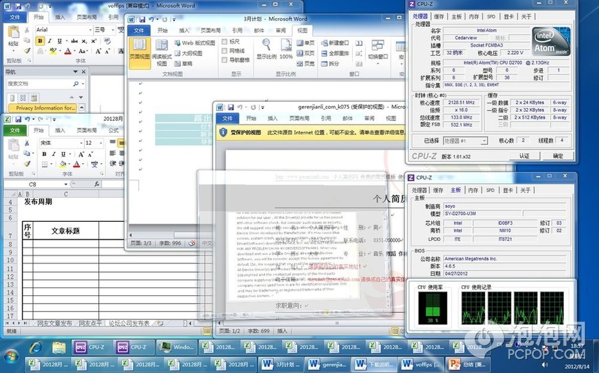The height and width of the screenshot is (373, 599).
Task: Choose 双页 two page zoom
Action: tap(305, 53)
